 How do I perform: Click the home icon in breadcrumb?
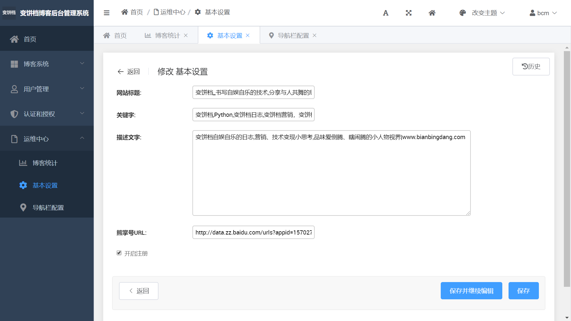click(125, 12)
